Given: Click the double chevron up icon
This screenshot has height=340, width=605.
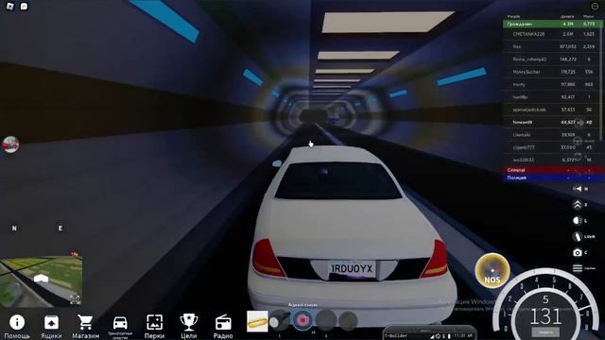Looking at the screenshot, I should [x=578, y=205].
